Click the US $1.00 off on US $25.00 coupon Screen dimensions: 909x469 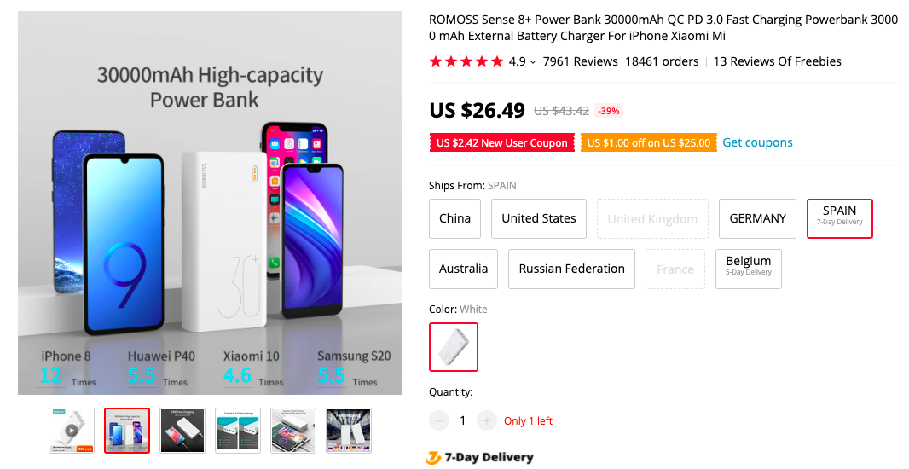tap(648, 142)
